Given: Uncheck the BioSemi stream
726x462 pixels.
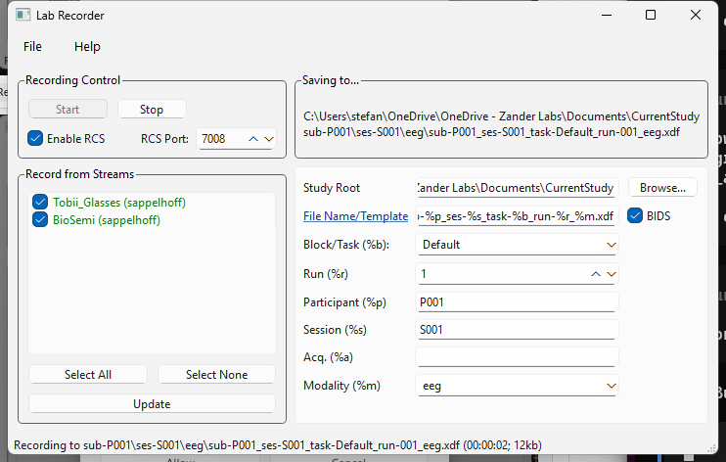Looking at the screenshot, I should tap(40, 219).
